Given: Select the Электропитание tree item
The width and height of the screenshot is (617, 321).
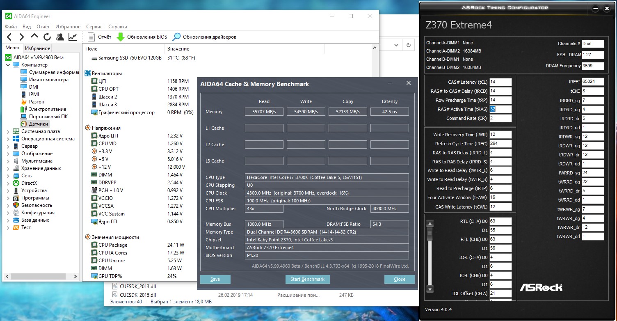Looking at the screenshot, I should [43, 109].
